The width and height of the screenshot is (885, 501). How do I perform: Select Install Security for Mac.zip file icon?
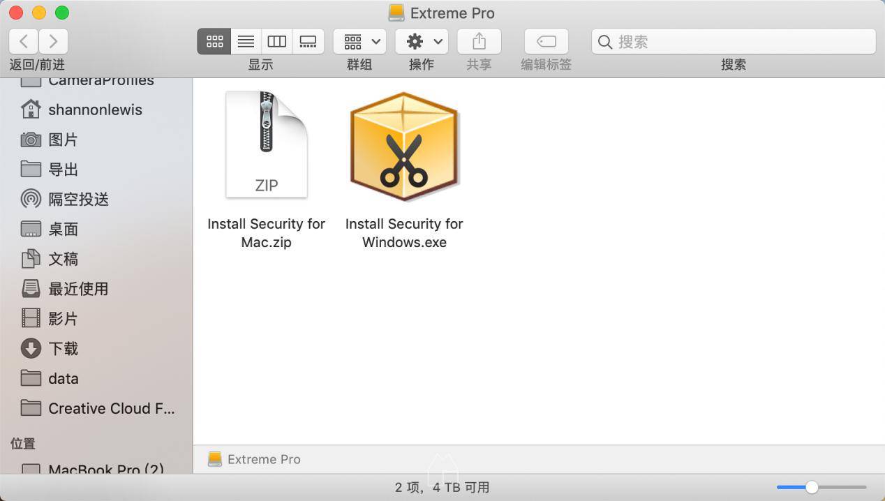267,144
